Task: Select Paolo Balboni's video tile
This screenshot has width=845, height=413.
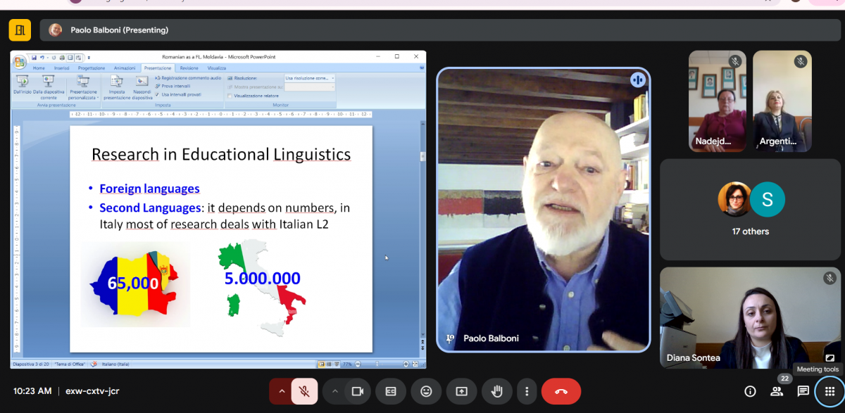Action: [542, 209]
